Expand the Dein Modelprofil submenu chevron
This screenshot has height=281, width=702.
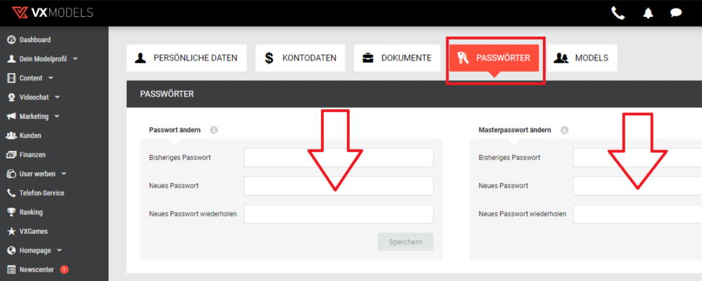[75, 58]
